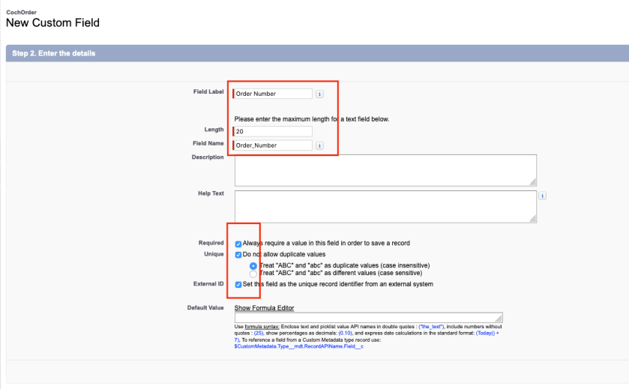Grab the Description box resize handle
629x389 pixels.
coord(532,181)
